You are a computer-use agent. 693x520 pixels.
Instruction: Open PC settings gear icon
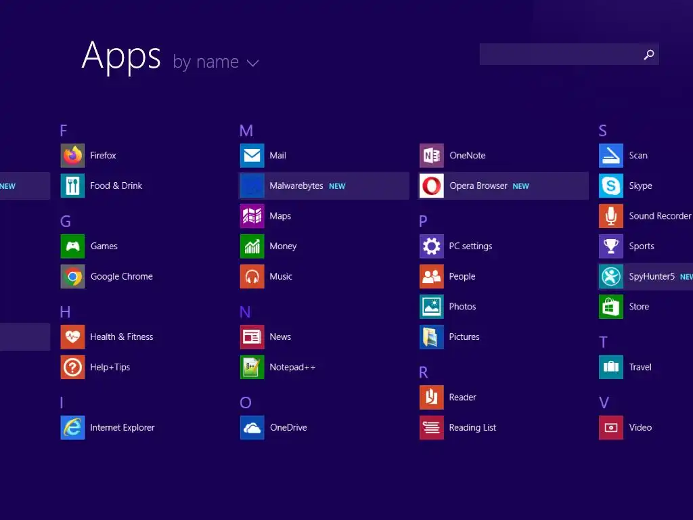(x=431, y=246)
